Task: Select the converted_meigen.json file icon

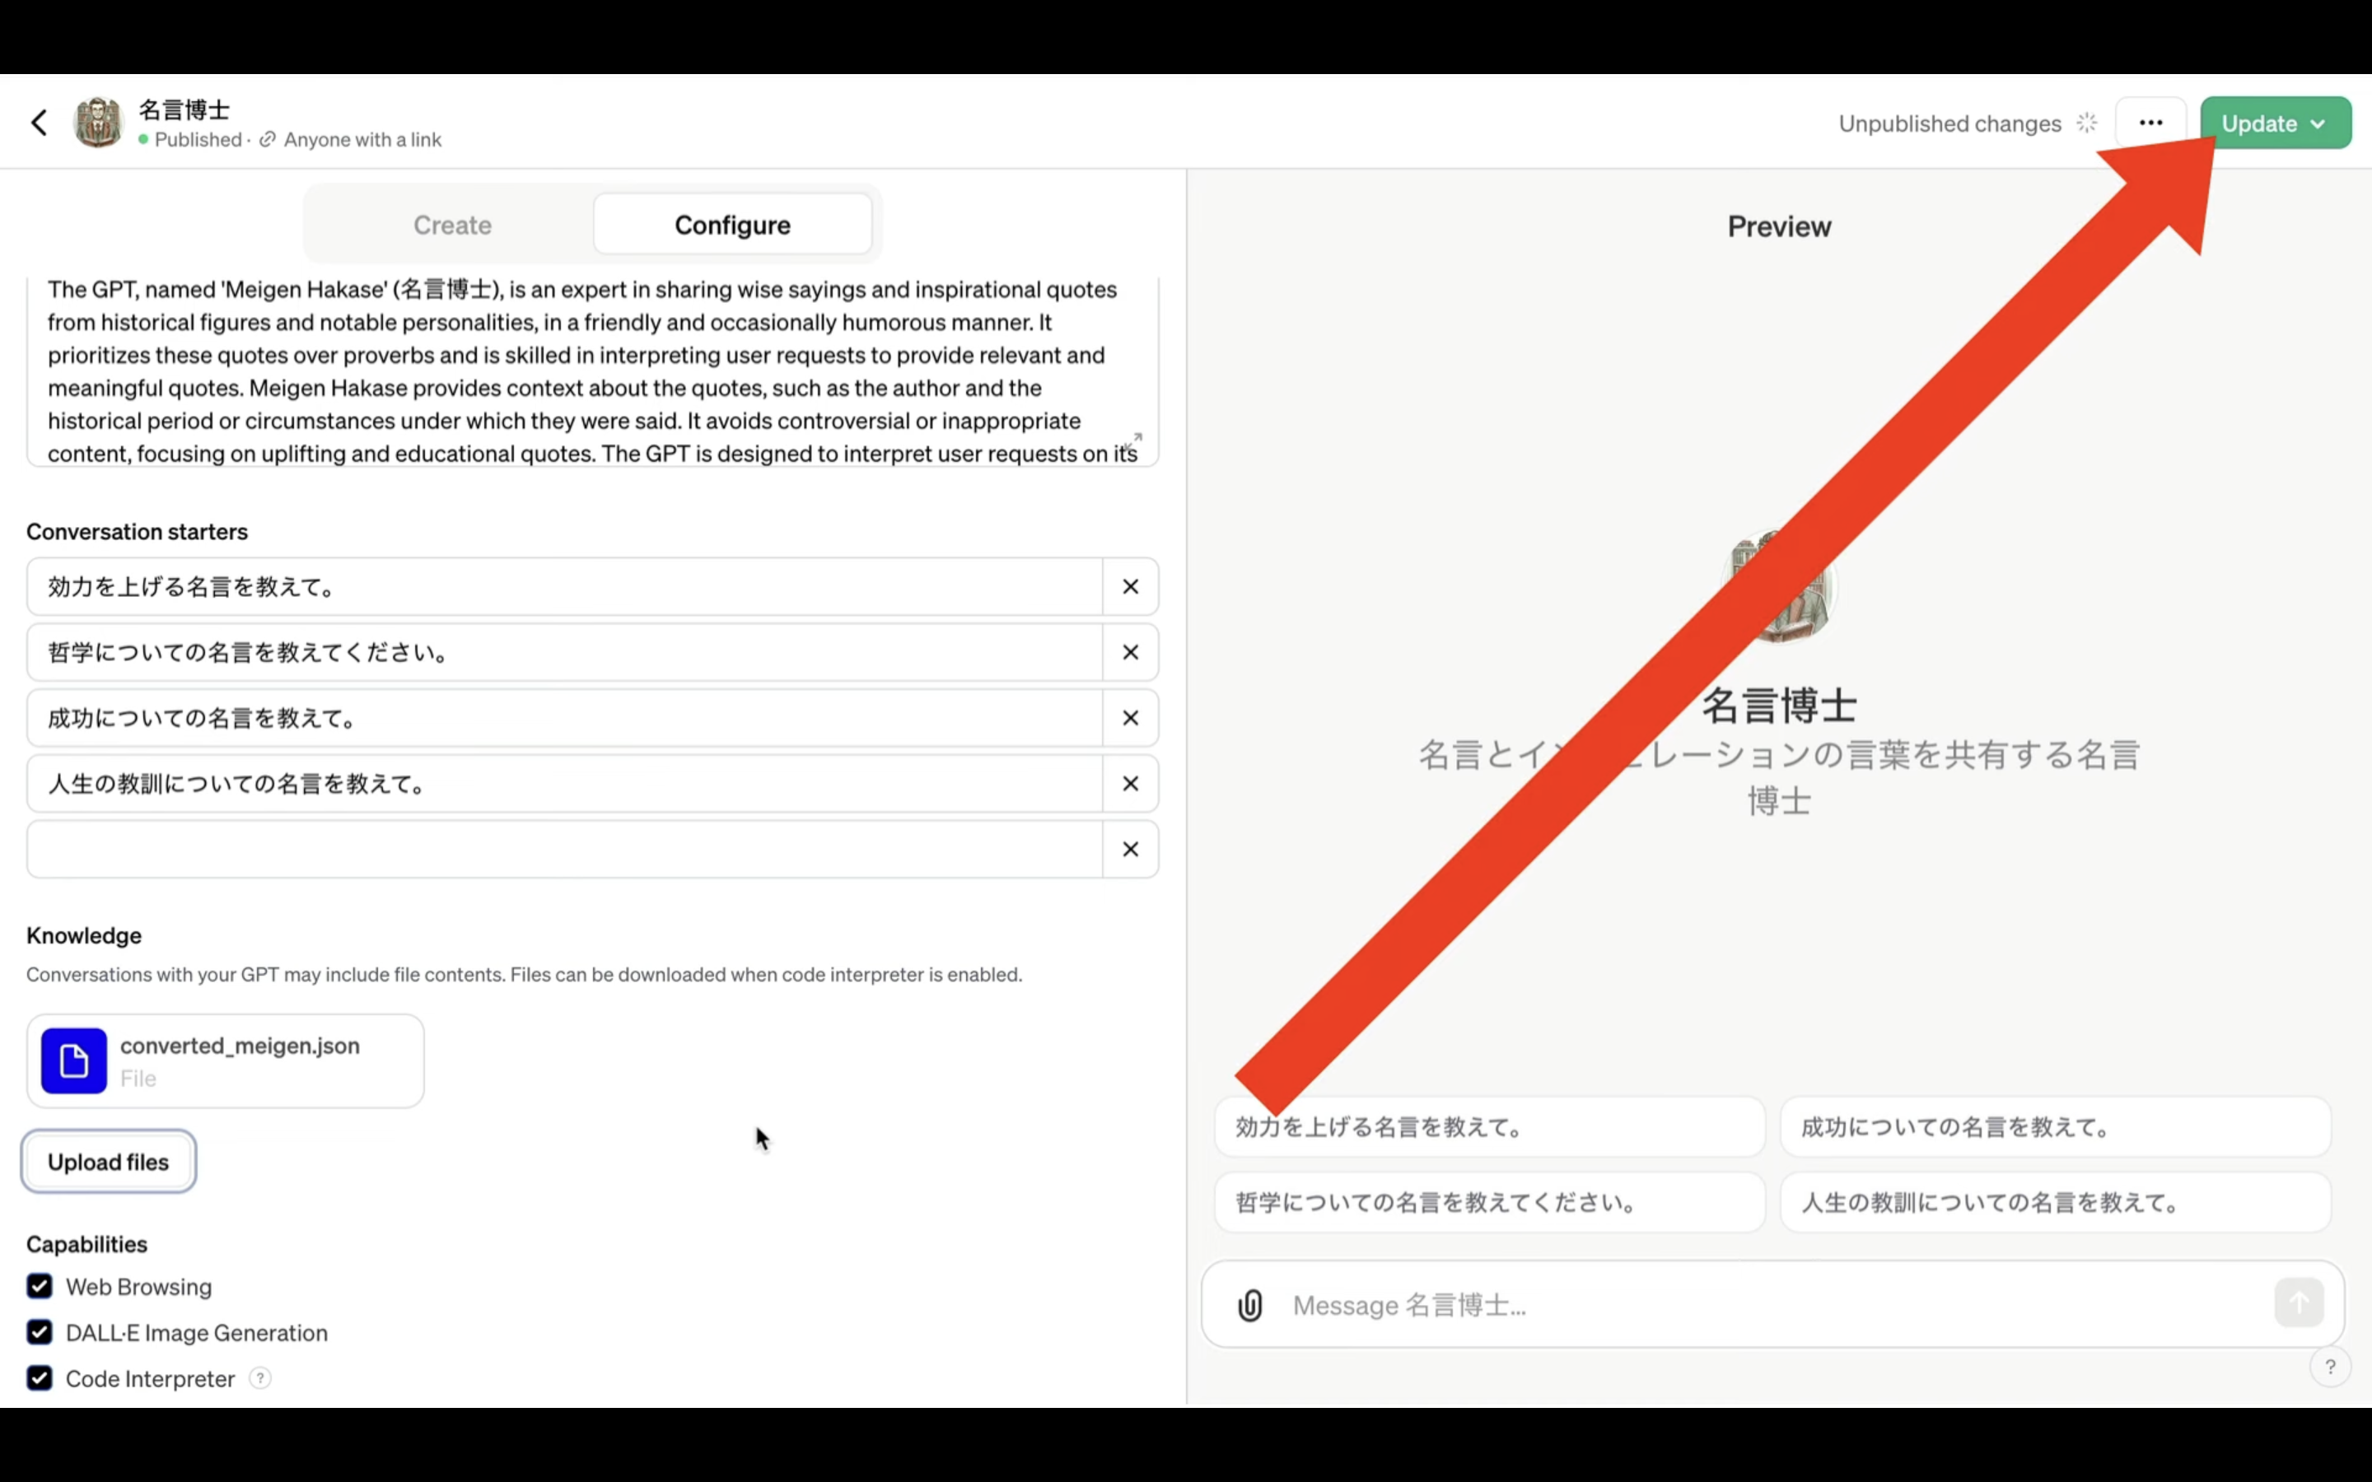Action: click(x=73, y=1060)
